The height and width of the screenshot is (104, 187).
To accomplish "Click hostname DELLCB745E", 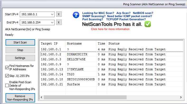I will click(x=76, y=60).
